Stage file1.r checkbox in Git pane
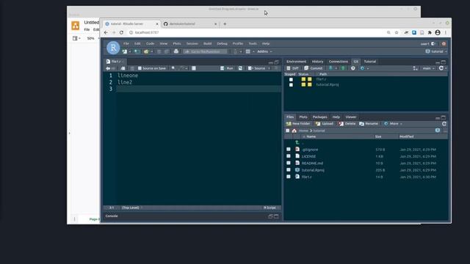 (291, 79)
